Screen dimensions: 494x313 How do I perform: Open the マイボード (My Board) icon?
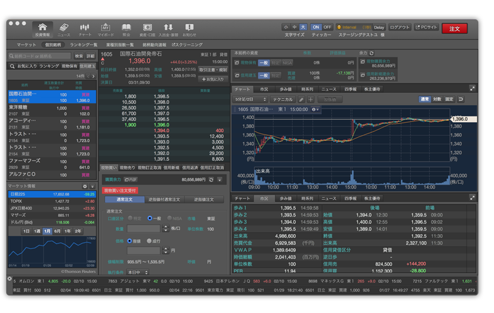(105, 29)
